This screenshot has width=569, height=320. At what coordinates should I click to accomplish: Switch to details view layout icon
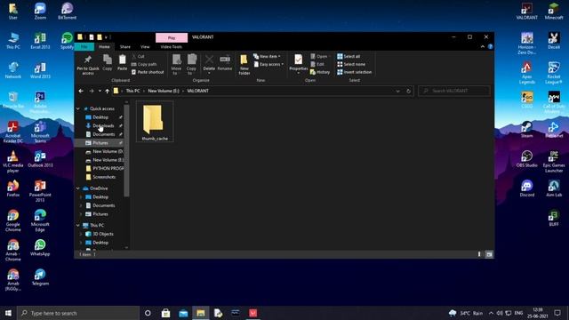[x=479, y=254]
